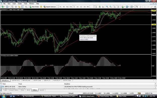Open the Insert menu
The width and height of the screenshot is (157, 98).
click(14, 4)
